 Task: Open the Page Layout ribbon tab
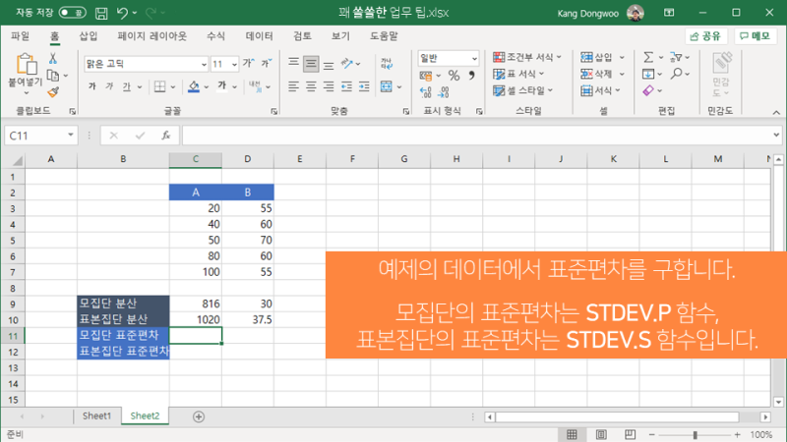pyautogui.click(x=151, y=36)
